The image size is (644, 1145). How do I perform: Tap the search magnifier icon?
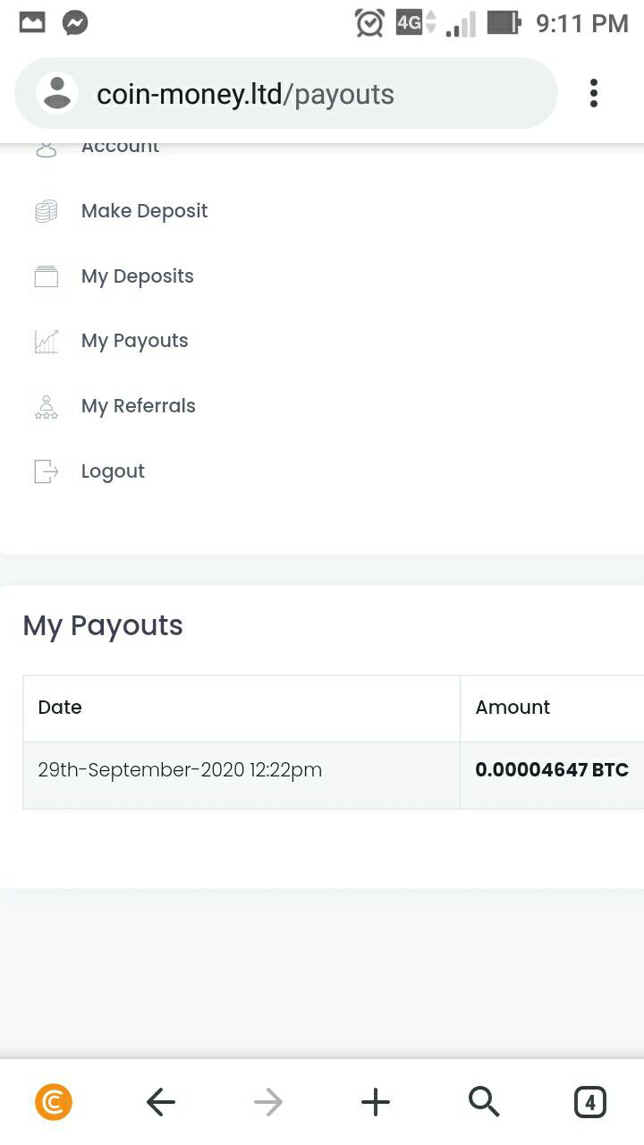tap(484, 1103)
